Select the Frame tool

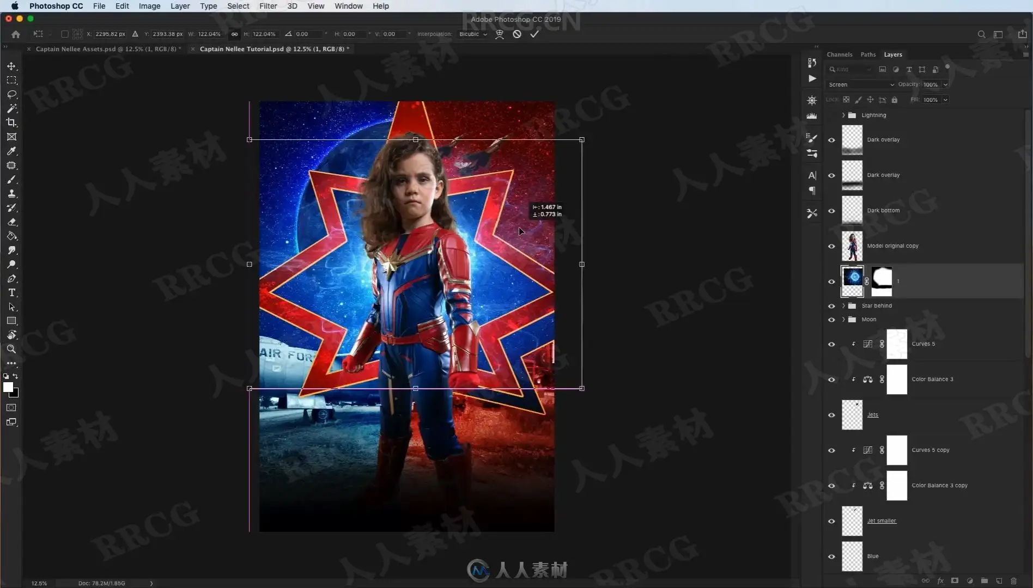[x=11, y=137]
